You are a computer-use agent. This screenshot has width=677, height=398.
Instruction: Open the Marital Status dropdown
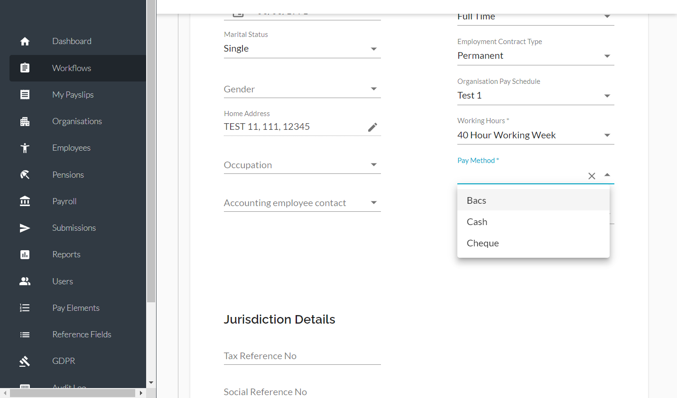[302, 48]
